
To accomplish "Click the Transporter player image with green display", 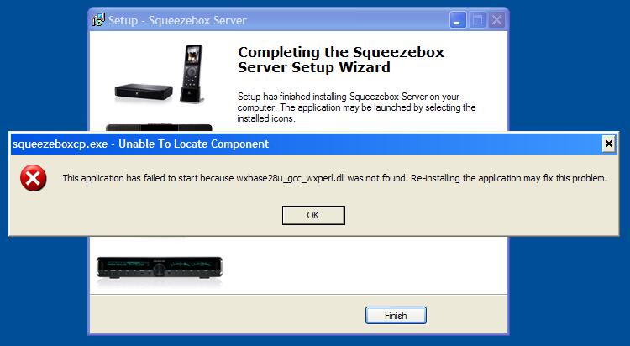I will coord(160,268).
